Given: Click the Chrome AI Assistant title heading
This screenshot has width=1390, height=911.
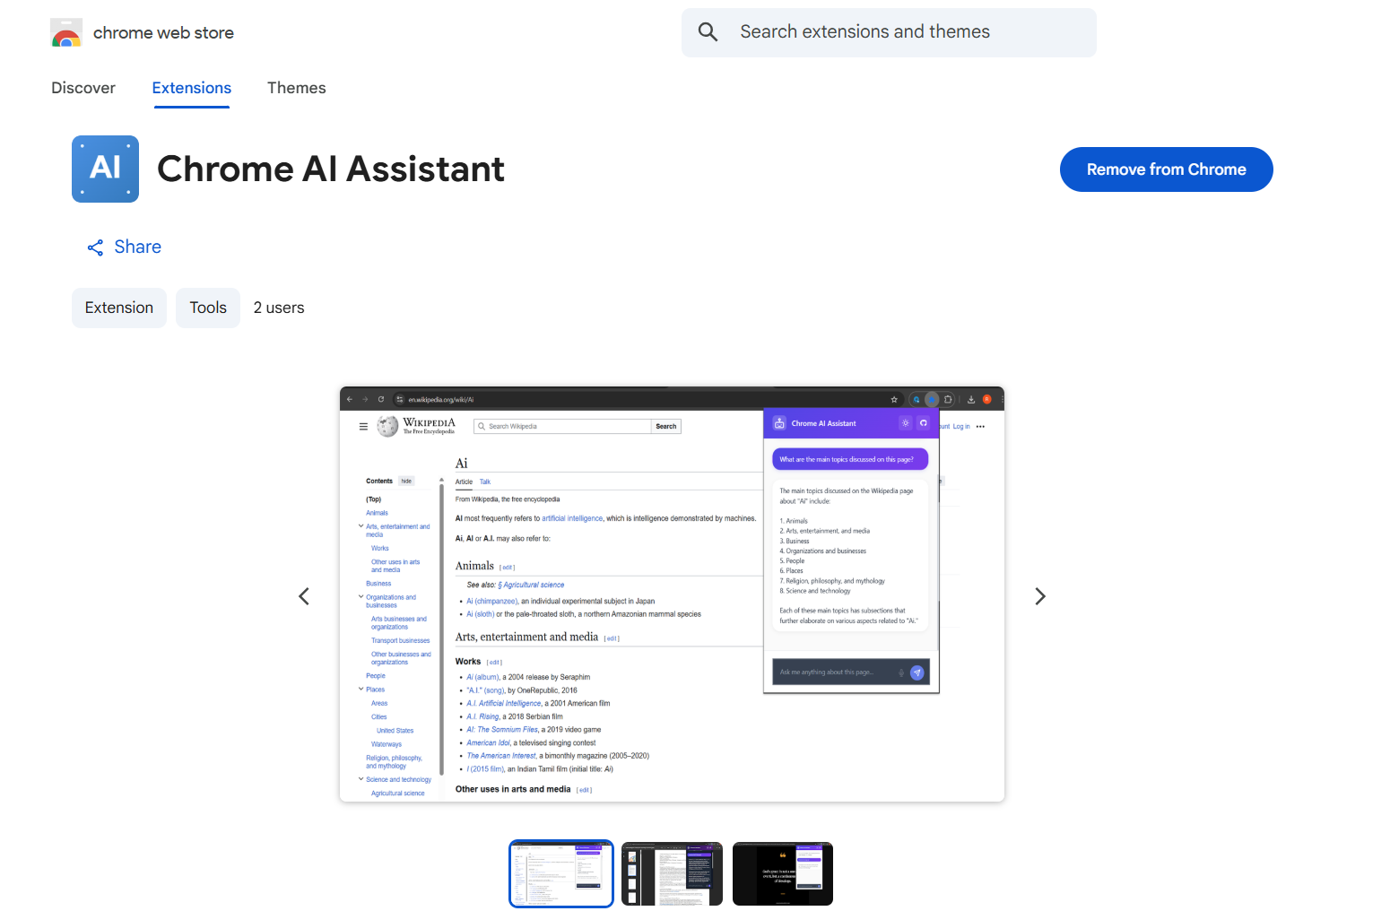Looking at the screenshot, I should [x=331, y=169].
